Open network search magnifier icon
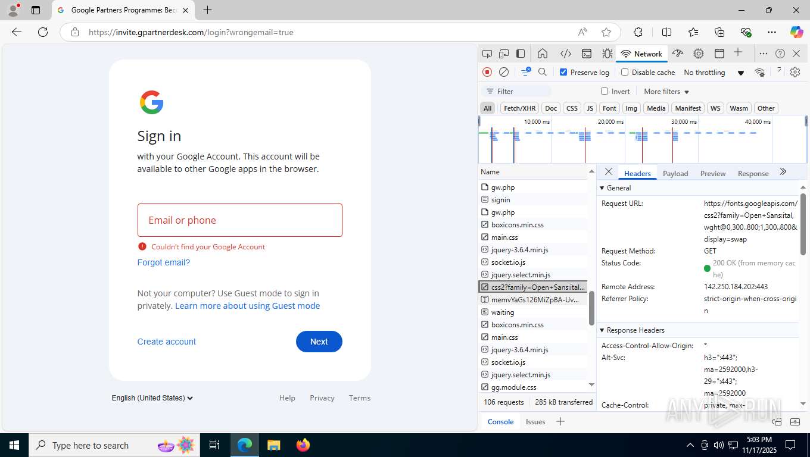The width and height of the screenshot is (810, 457). click(x=543, y=72)
